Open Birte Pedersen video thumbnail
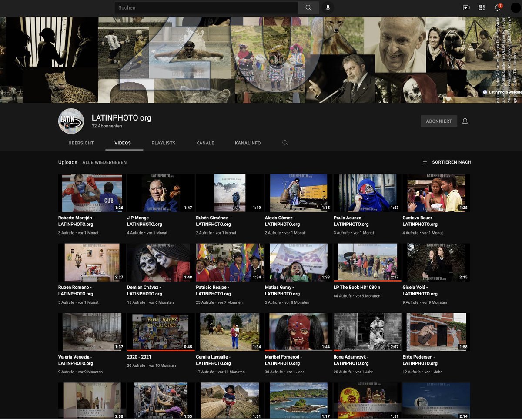The image size is (522, 419). click(x=436, y=332)
